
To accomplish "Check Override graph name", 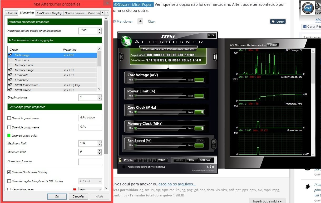I will [x=9, y=118].
